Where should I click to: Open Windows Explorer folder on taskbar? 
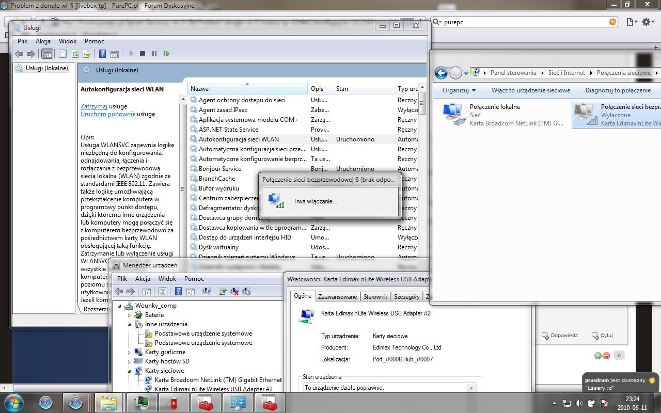pos(108,403)
